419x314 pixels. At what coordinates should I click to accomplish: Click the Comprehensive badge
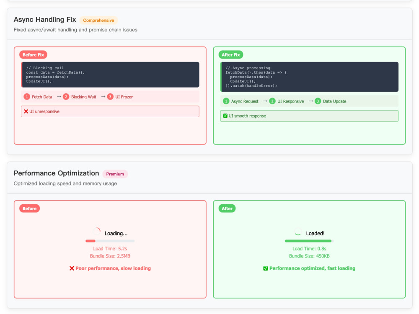(x=98, y=20)
